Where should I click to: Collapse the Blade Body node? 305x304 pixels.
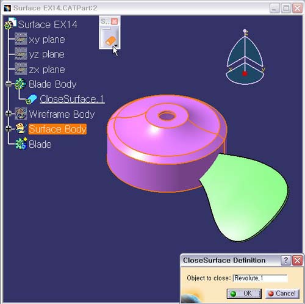click(x=9, y=84)
